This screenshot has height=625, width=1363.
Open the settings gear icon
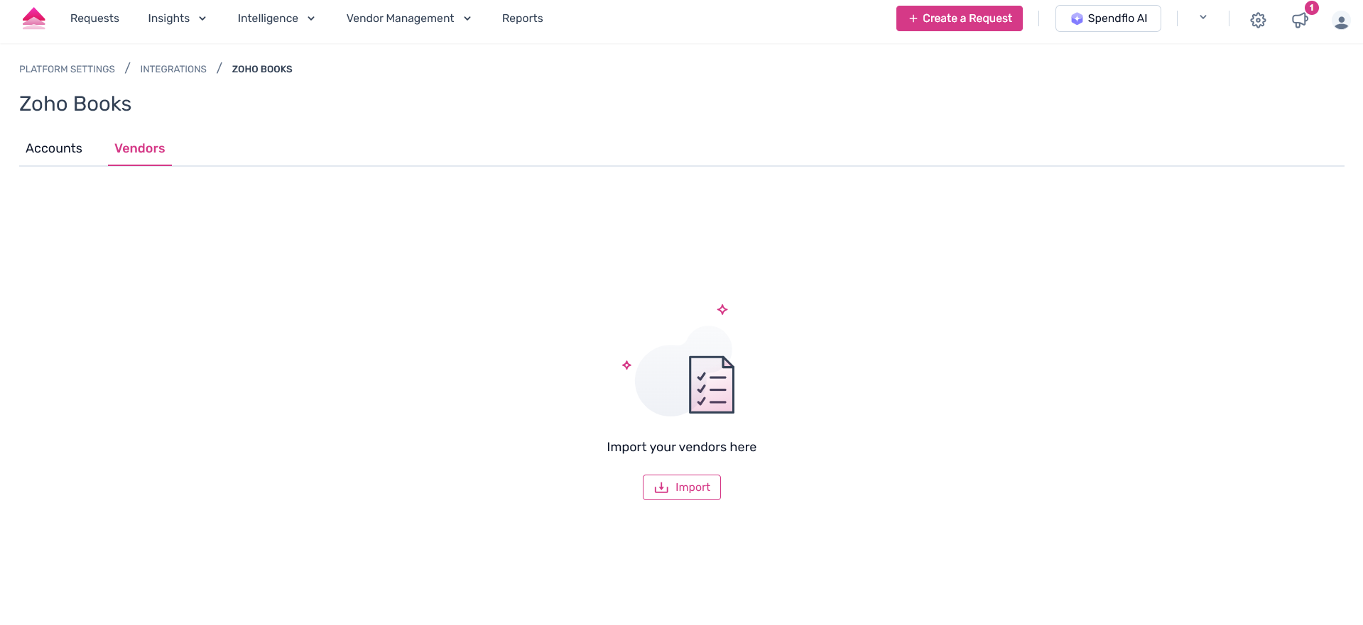pos(1258,20)
